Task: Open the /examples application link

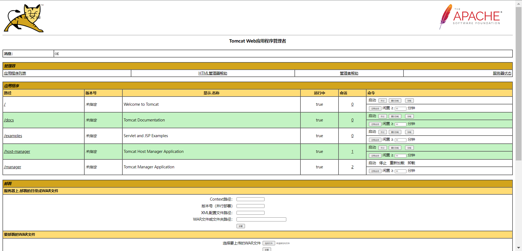Action: tap(13, 136)
